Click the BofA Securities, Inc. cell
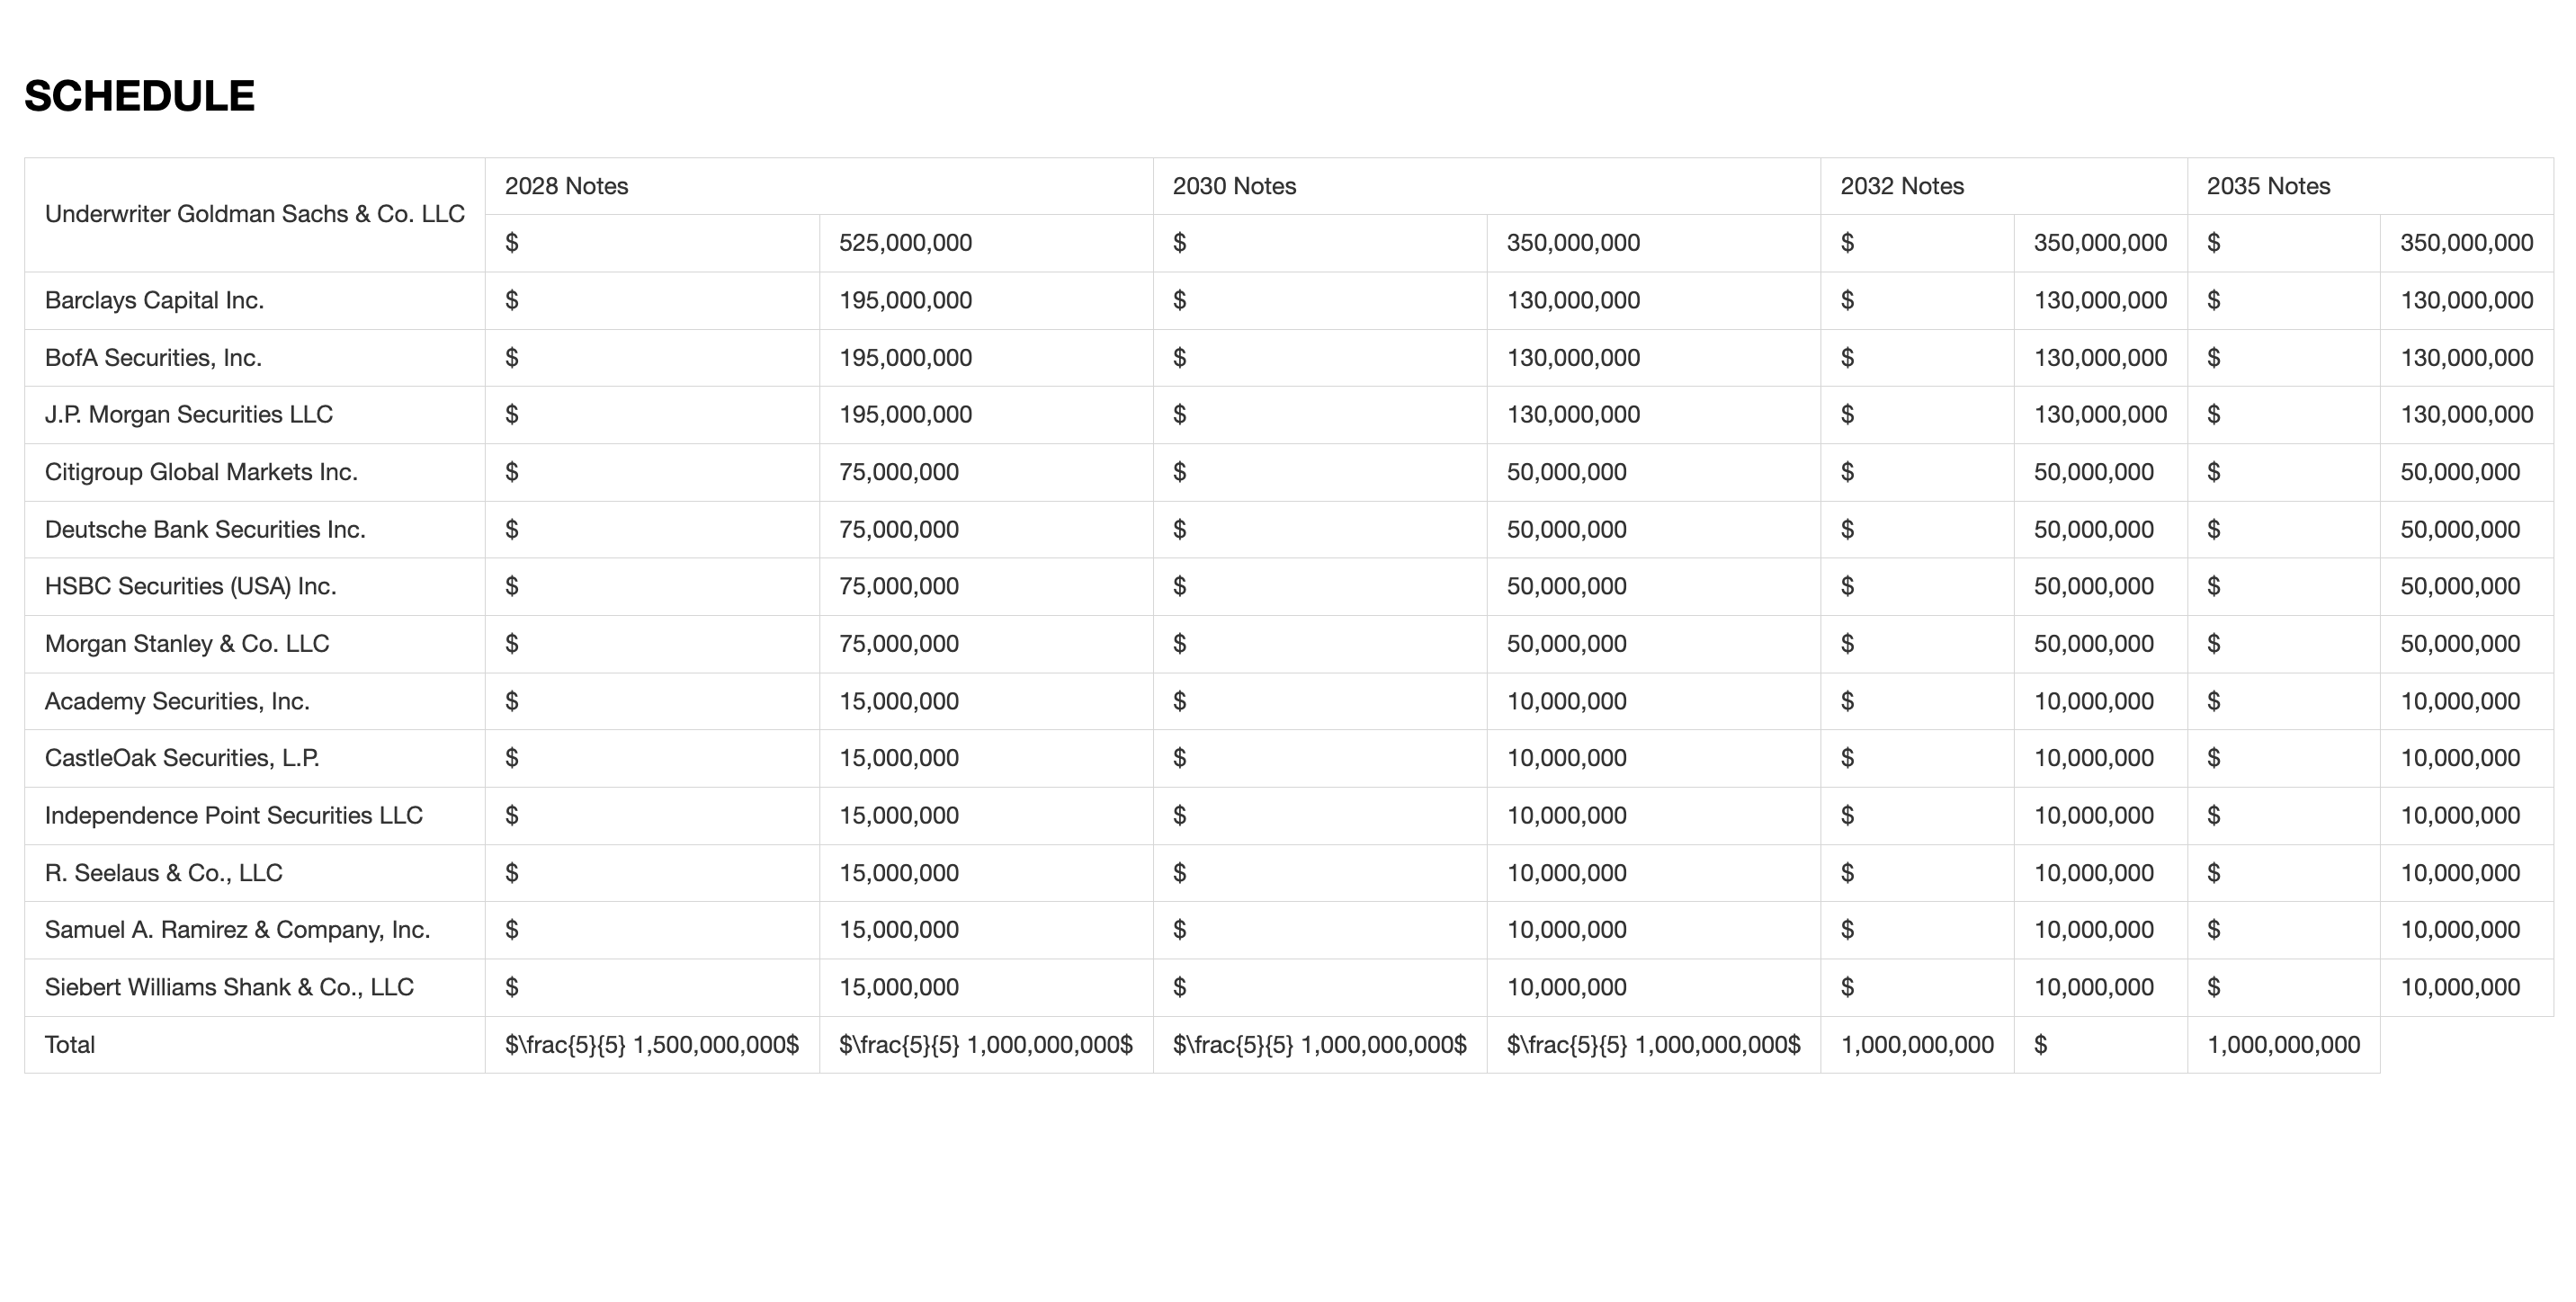The height and width of the screenshot is (1302, 2576). pyautogui.click(x=153, y=358)
